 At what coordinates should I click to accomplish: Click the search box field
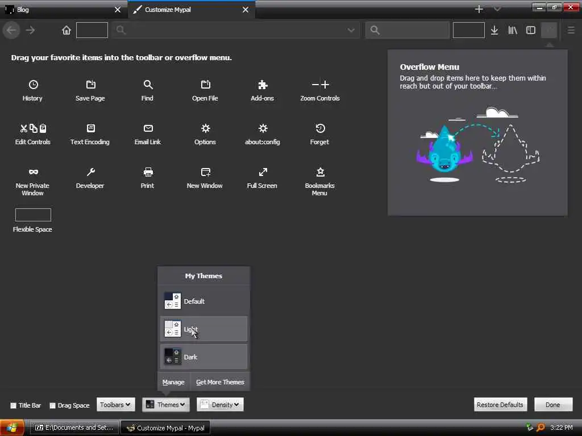pyautogui.click(x=407, y=30)
